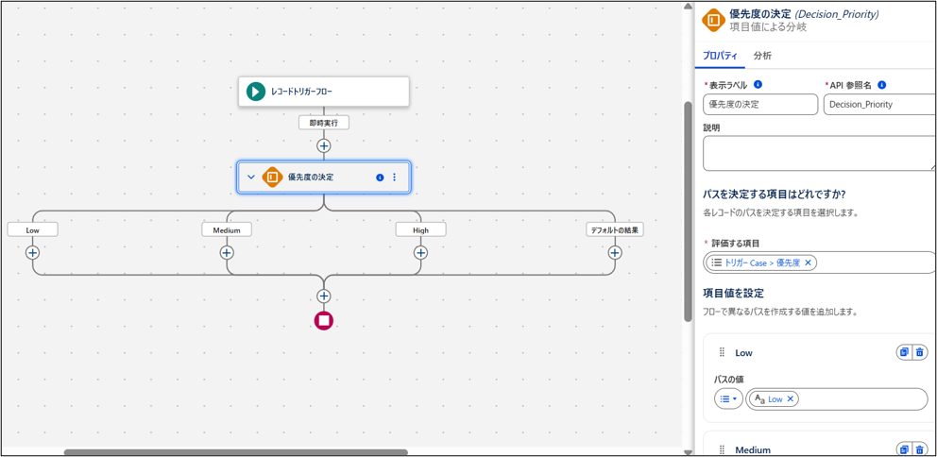
Task: Open the three-dot menu on 優先度の決定 node
Action: (394, 178)
